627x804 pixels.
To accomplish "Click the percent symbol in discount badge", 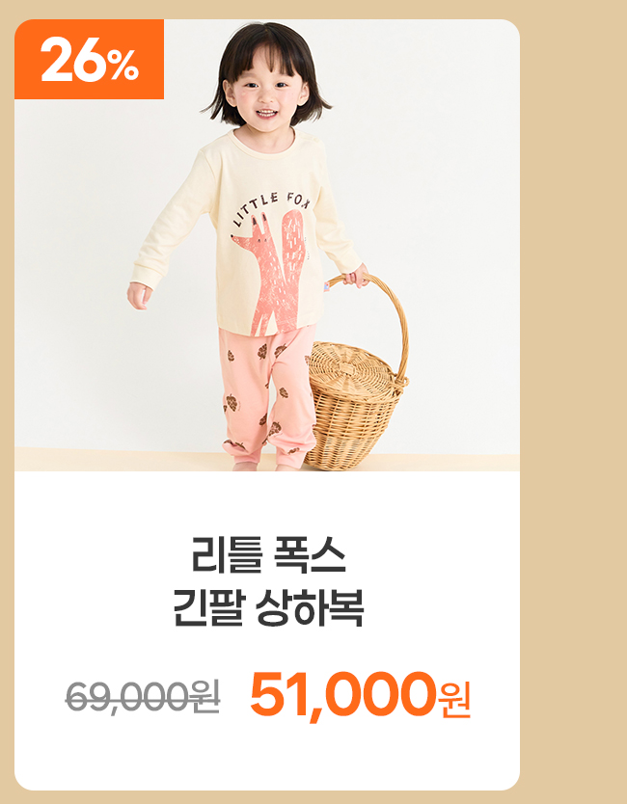I will point(124,66).
